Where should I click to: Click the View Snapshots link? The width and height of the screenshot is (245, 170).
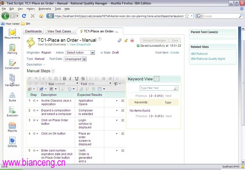point(80,44)
